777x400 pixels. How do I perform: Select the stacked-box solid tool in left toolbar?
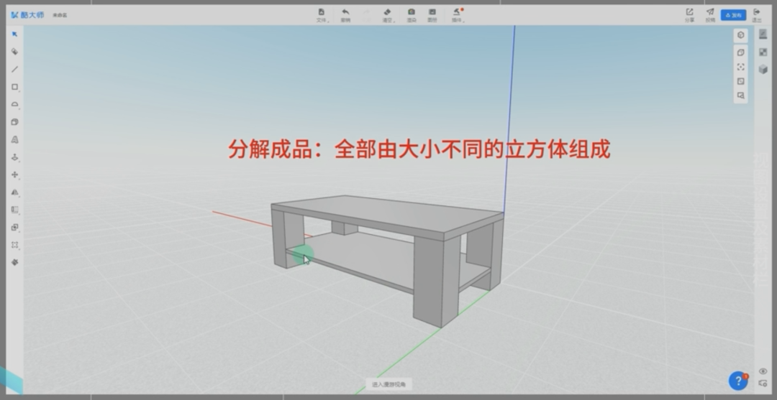click(x=15, y=122)
